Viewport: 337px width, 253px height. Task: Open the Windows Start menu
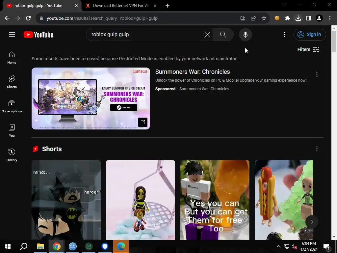point(8,246)
